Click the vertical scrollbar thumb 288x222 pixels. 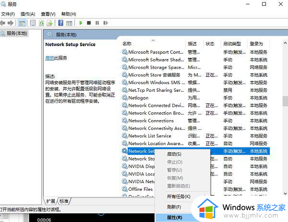point(285,101)
